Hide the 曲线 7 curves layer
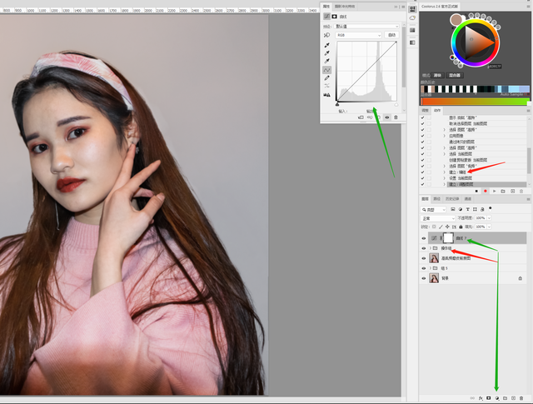The image size is (533, 404). pyautogui.click(x=424, y=238)
